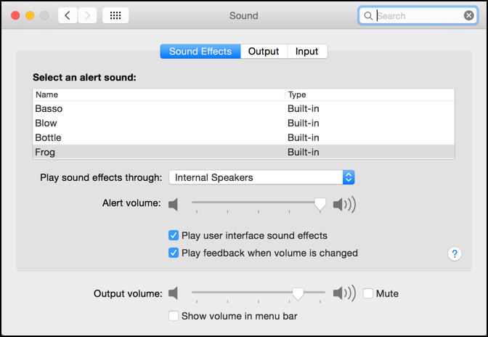The width and height of the screenshot is (488, 337).
Task: Enable the Mute checkbox
Action: pyautogui.click(x=368, y=293)
